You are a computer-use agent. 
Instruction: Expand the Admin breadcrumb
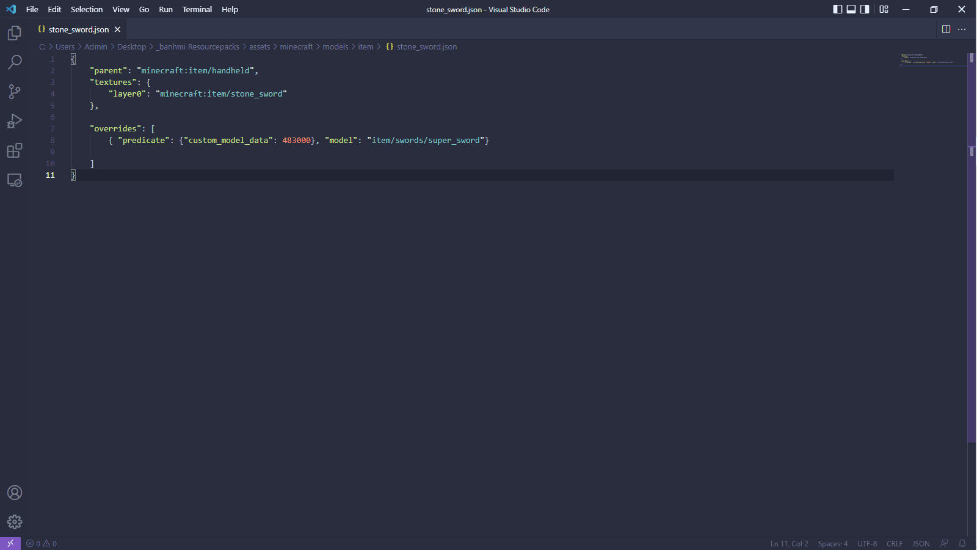coord(96,46)
